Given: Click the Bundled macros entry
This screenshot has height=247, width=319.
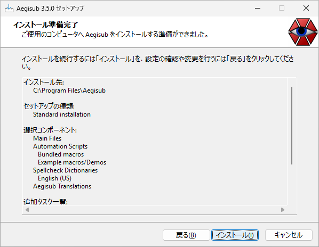Looking at the screenshot, I should (x=61, y=154).
